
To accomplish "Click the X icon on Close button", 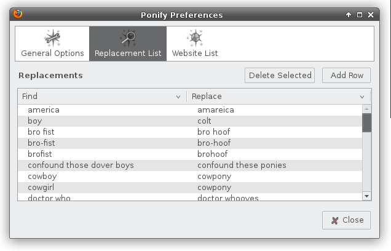I will (x=334, y=220).
